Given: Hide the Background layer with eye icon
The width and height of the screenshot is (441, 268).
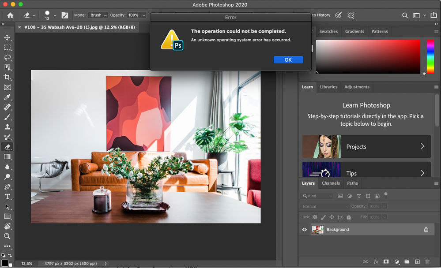Looking at the screenshot, I should [304, 230].
